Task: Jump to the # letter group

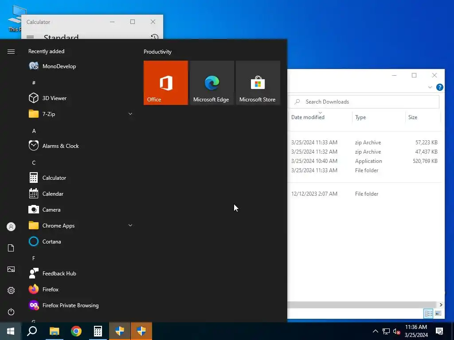Action: click(34, 83)
